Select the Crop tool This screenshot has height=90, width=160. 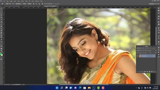(1, 17)
